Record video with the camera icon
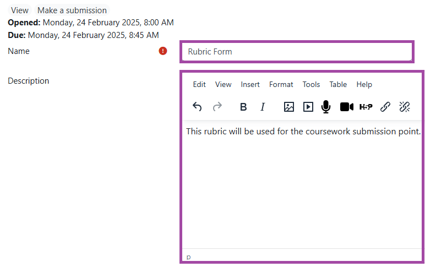The height and width of the screenshot is (267, 425). coord(347,107)
